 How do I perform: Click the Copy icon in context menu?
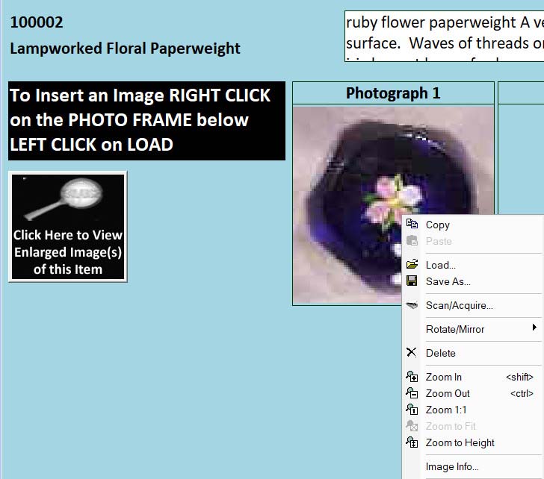[x=411, y=225]
